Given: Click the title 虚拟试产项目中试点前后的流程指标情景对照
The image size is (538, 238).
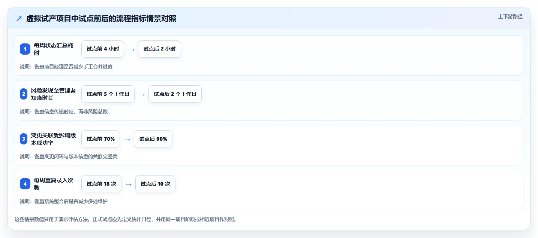Looking at the screenshot, I should [101, 19].
